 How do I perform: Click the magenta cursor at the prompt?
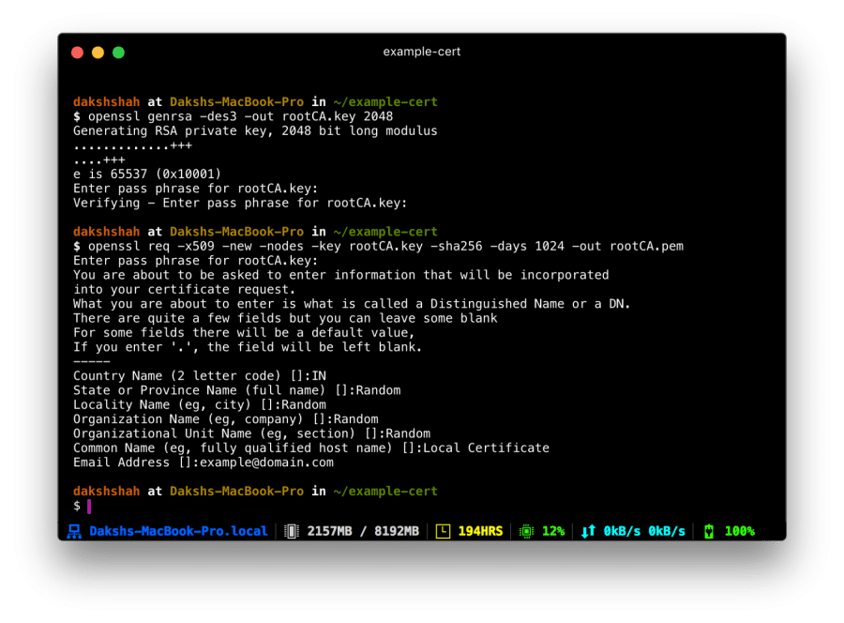pos(89,507)
